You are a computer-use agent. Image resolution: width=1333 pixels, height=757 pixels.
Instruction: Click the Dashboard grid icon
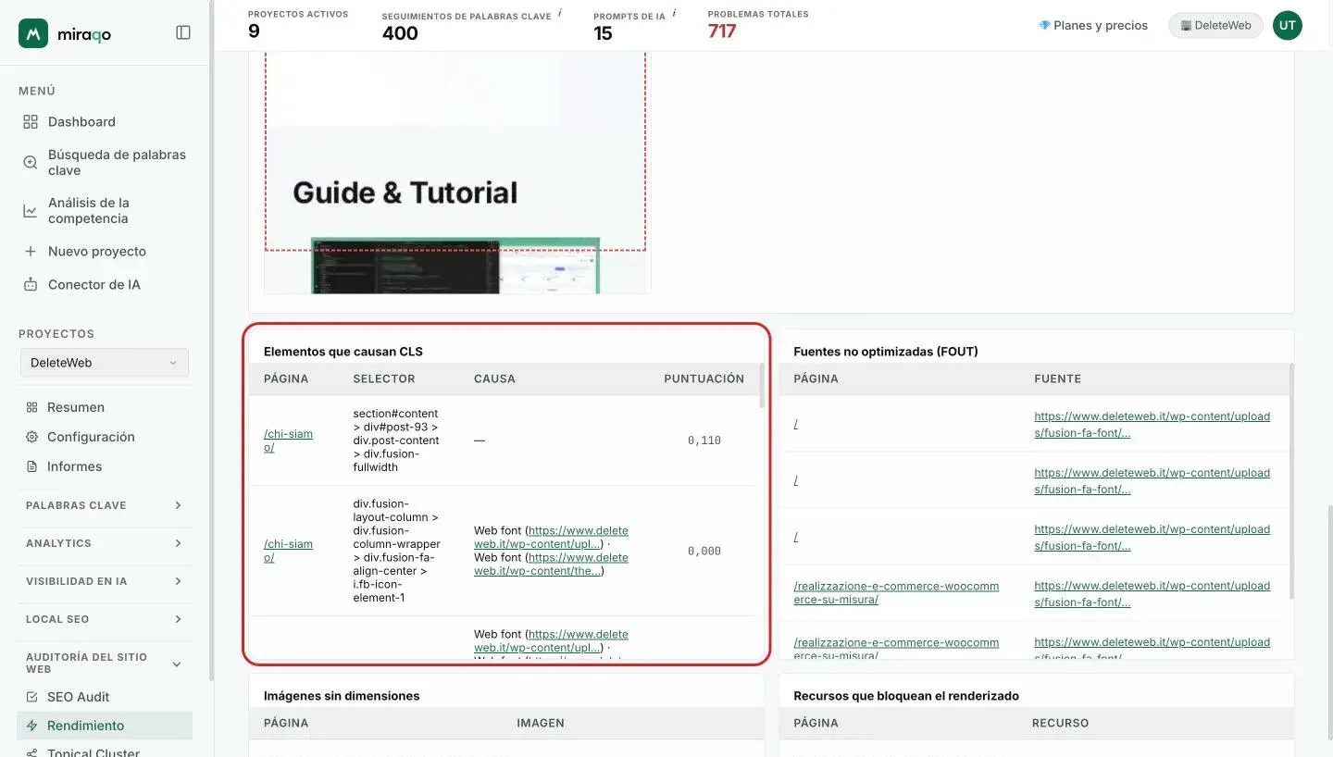(x=31, y=121)
